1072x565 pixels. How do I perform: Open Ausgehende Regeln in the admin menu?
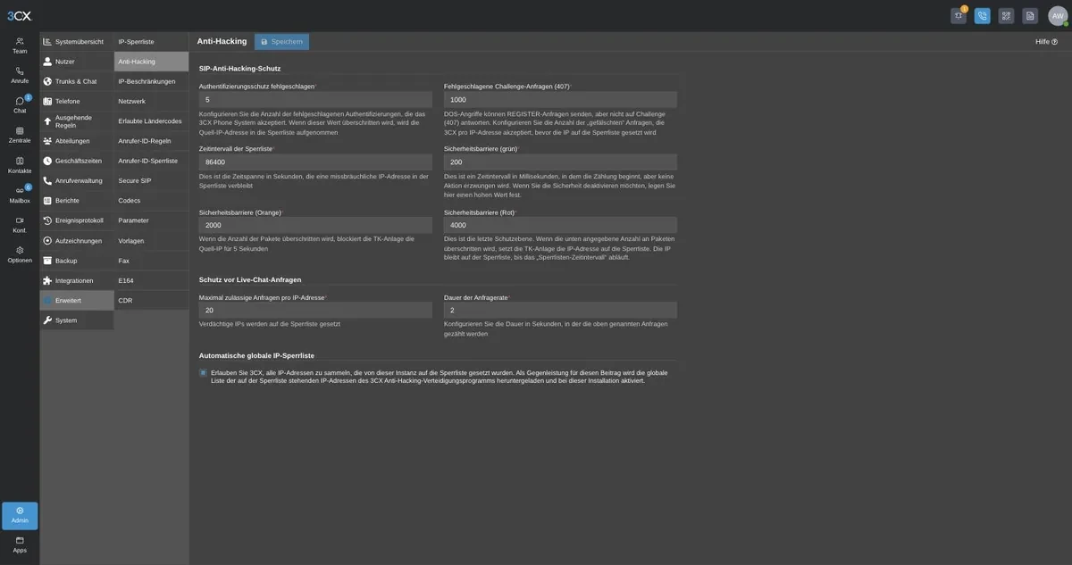77,121
